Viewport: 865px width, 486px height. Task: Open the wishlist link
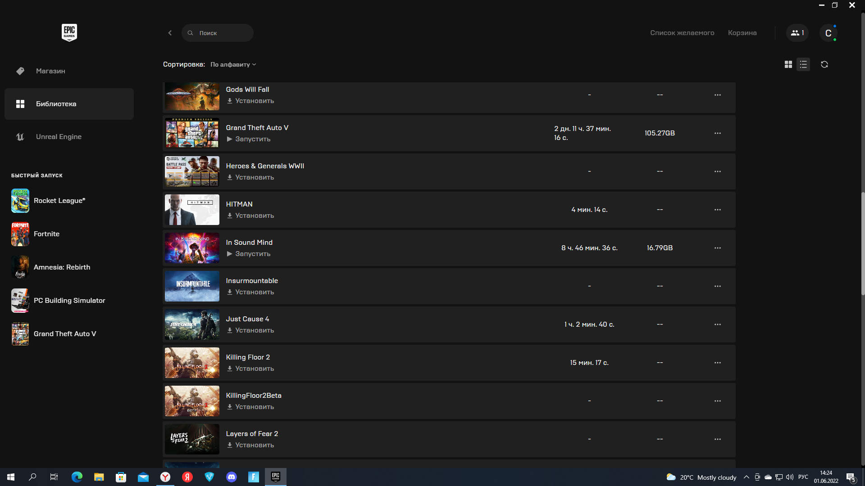682,33
